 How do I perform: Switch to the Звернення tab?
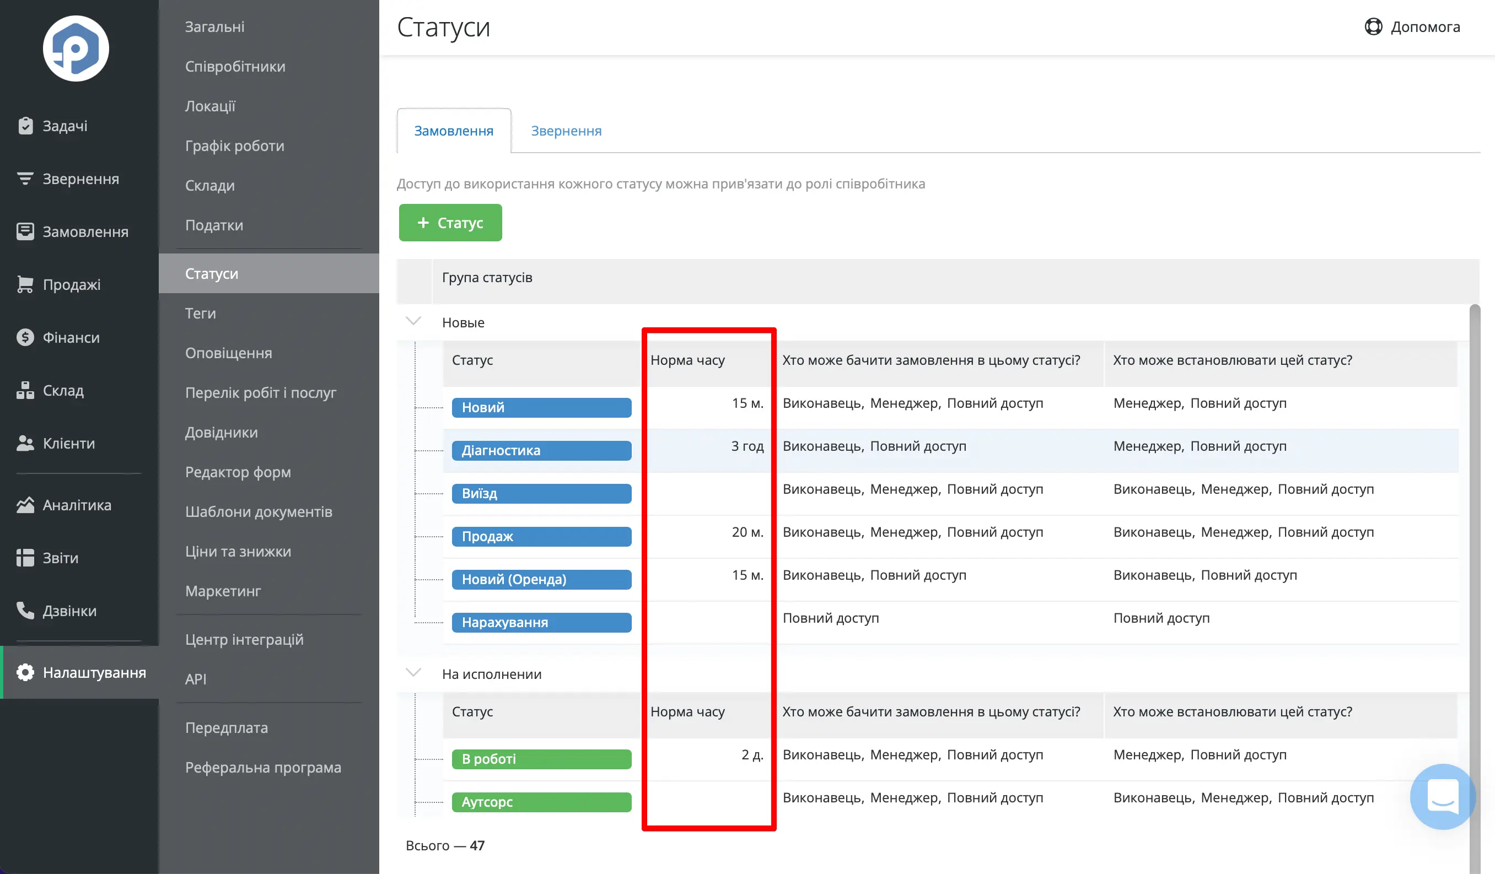[566, 131]
